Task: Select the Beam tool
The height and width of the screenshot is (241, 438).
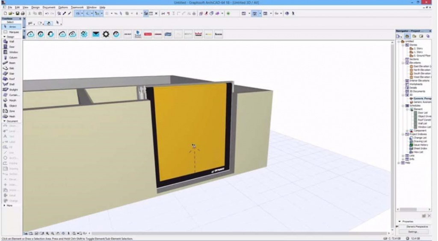Action: point(11,63)
